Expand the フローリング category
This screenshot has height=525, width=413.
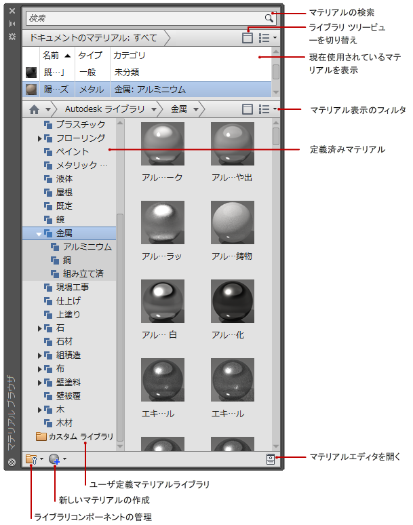tap(39, 138)
